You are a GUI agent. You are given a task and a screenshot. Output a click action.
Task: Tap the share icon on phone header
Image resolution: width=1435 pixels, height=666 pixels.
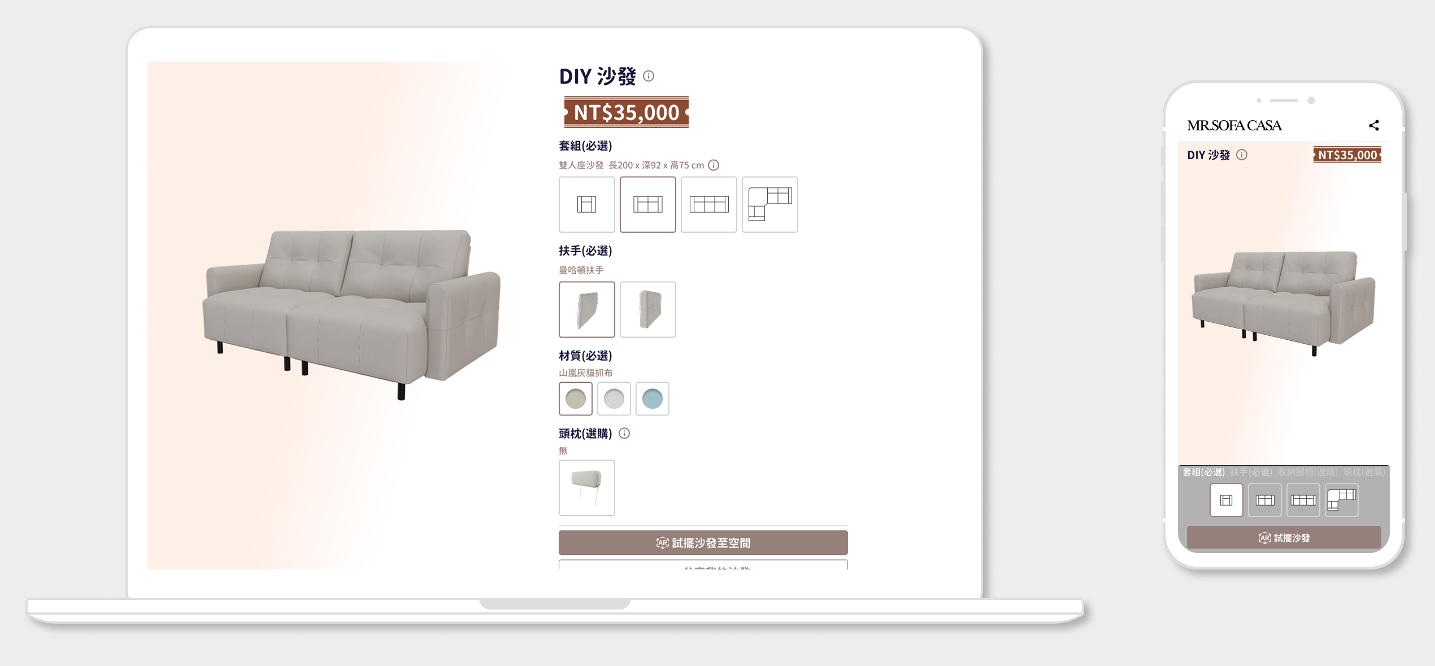(x=1373, y=125)
